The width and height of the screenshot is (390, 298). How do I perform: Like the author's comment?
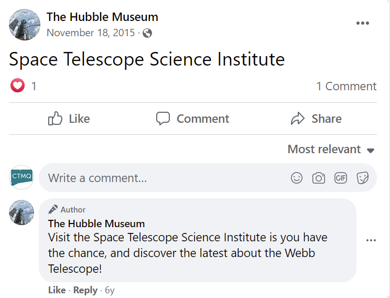pos(57,290)
